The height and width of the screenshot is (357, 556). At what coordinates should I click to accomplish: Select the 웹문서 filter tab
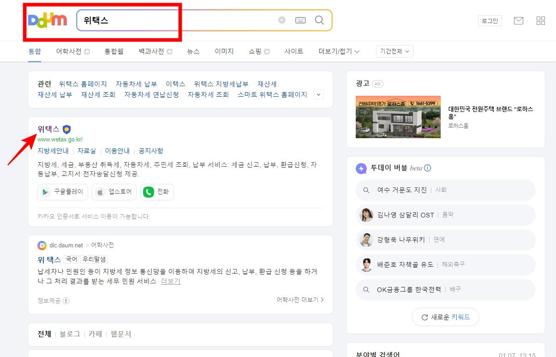click(x=121, y=334)
